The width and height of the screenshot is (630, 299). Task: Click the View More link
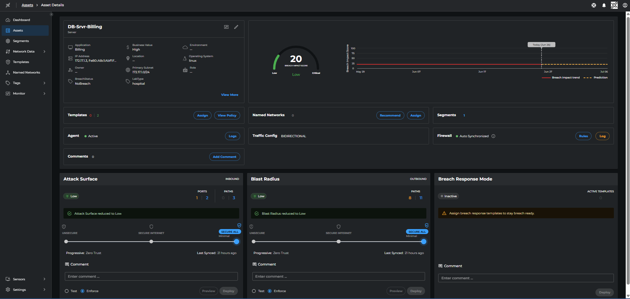coord(229,95)
